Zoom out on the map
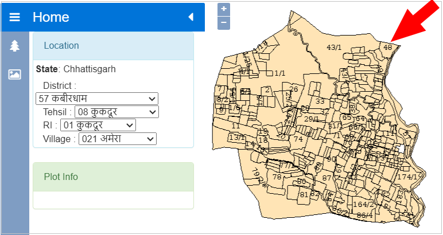The height and width of the screenshot is (235, 443). 224,23
